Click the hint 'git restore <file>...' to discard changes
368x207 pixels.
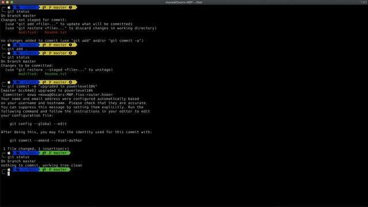tap(80, 28)
